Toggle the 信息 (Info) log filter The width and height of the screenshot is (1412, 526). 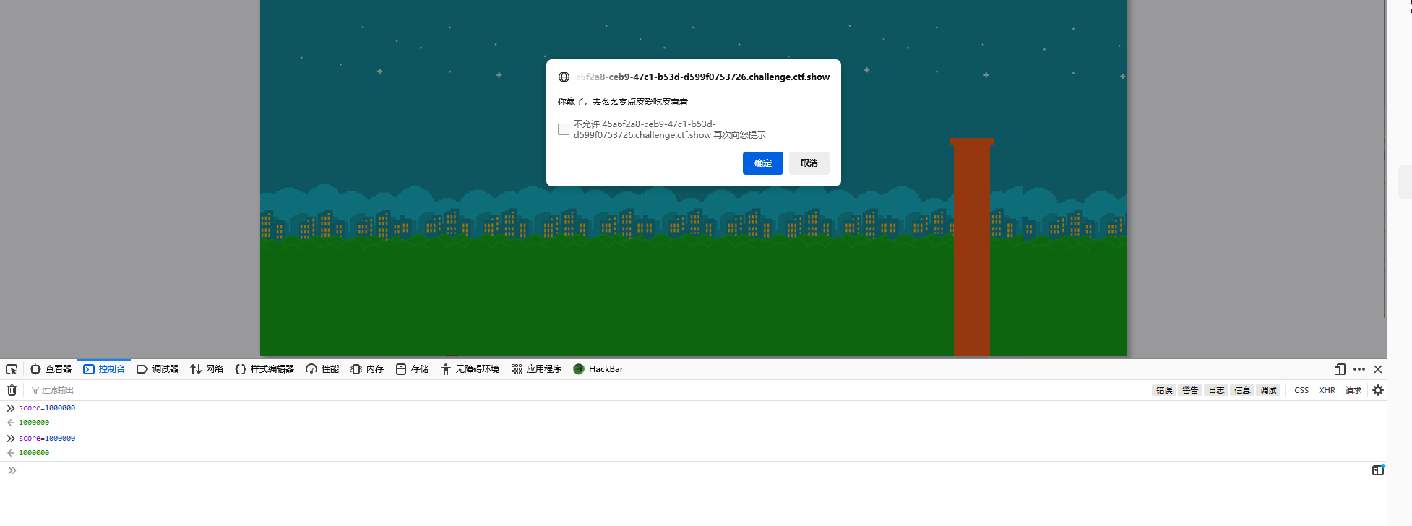tap(1242, 390)
